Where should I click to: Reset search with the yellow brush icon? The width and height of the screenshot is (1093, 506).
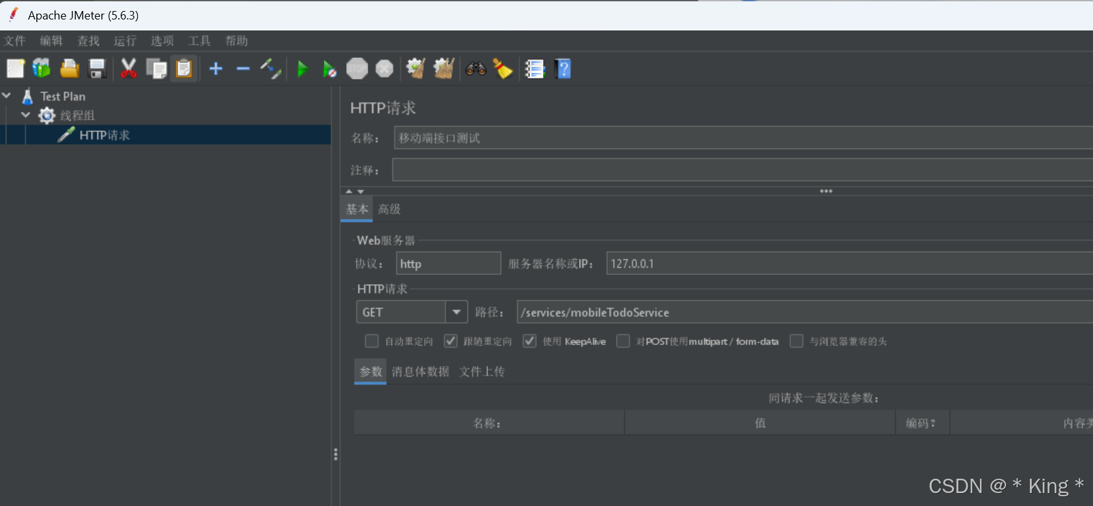pyautogui.click(x=503, y=68)
